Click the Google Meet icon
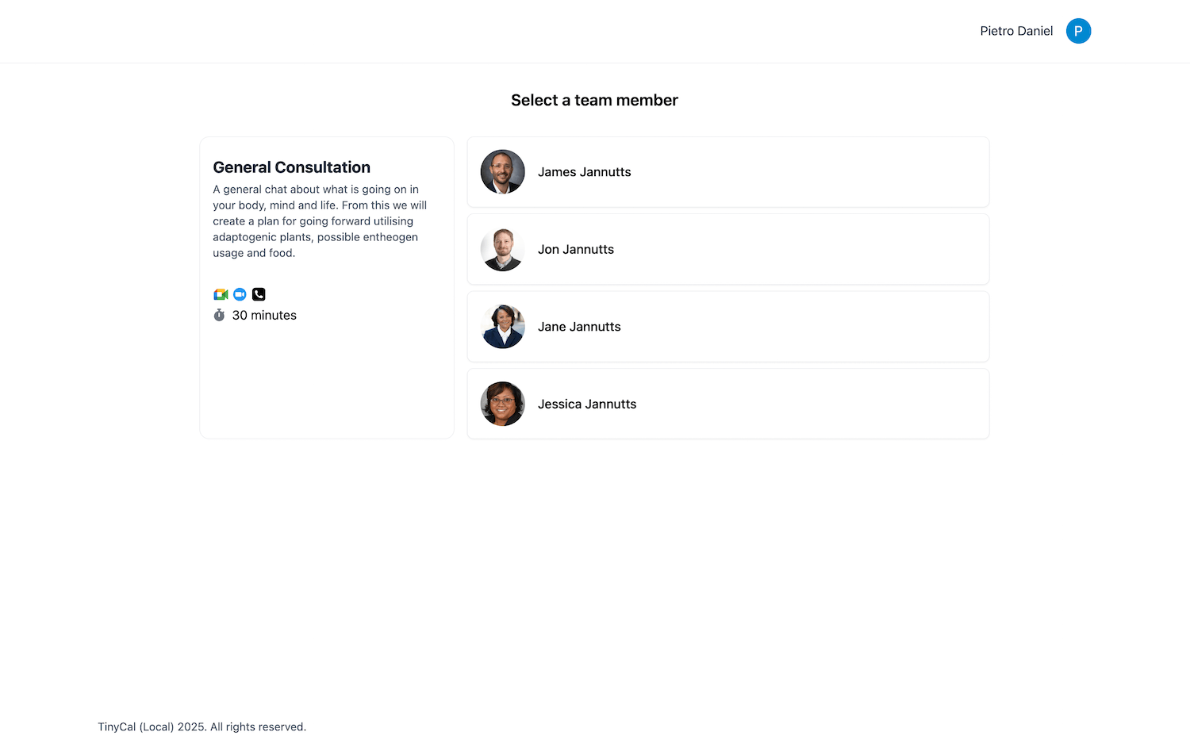 coord(221,294)
